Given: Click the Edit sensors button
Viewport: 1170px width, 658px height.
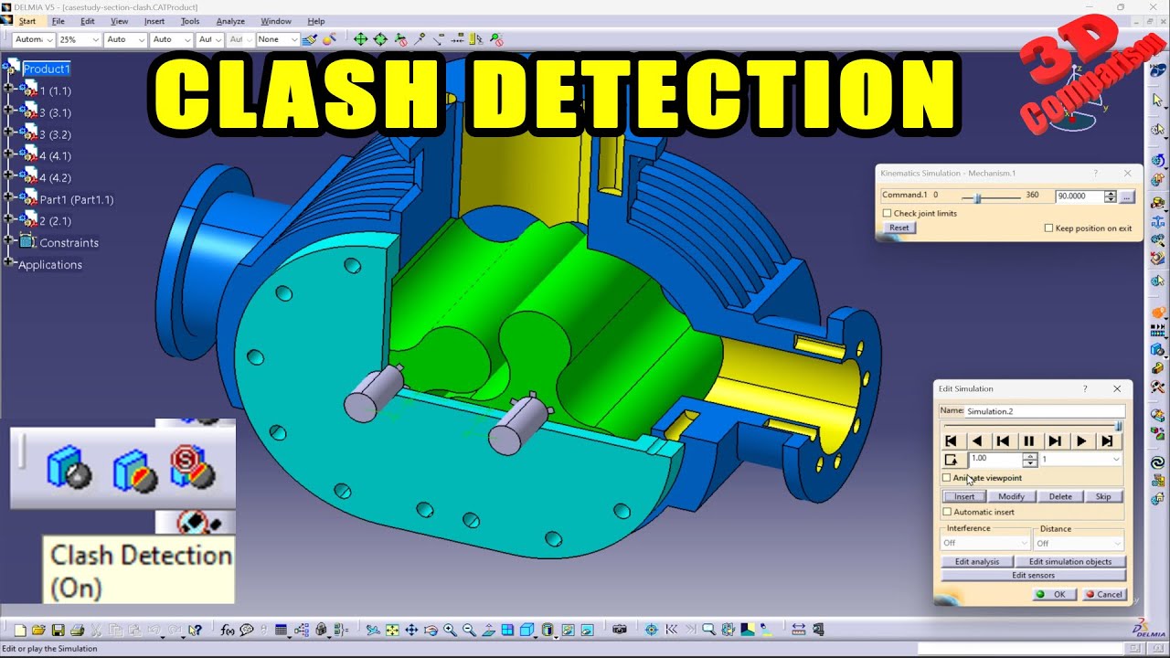Looking at the screenshot, I should 1033,575.
